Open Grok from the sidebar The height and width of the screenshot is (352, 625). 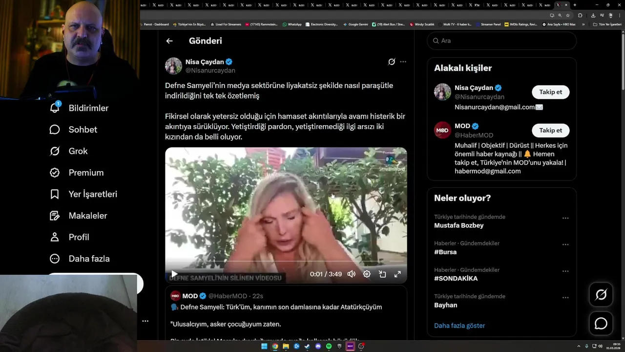coord(68,151)
